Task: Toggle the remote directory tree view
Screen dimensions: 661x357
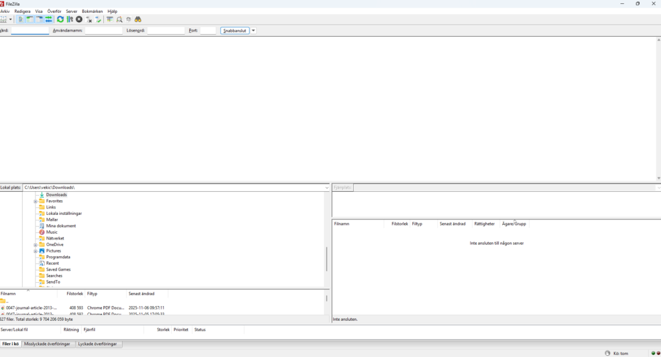Action: (39, 19)
